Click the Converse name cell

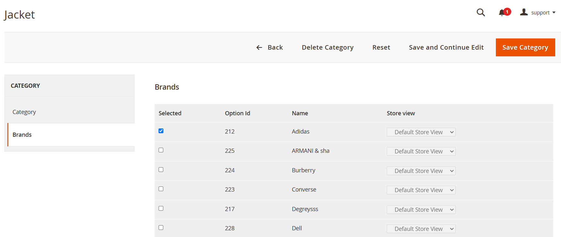click(x=304, y=190)
